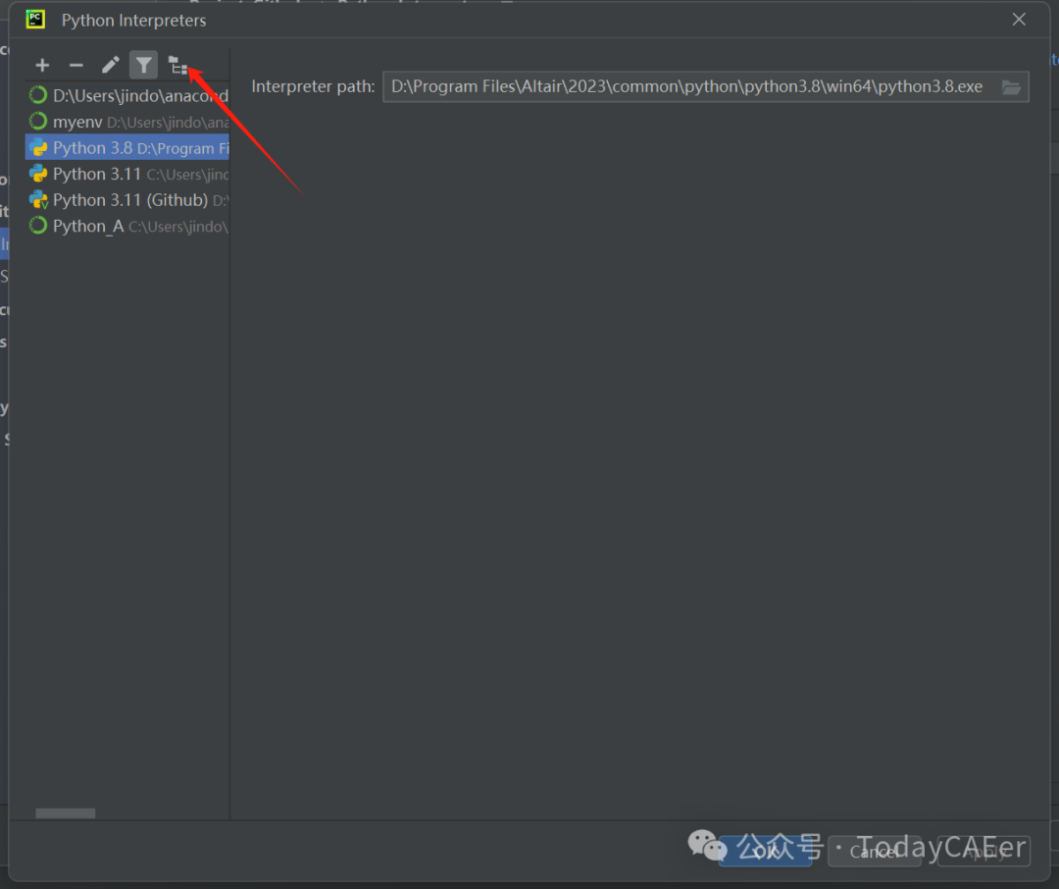1059x889 pixels.
Task: Select the myenv conda interpreter
Action: 127,123
